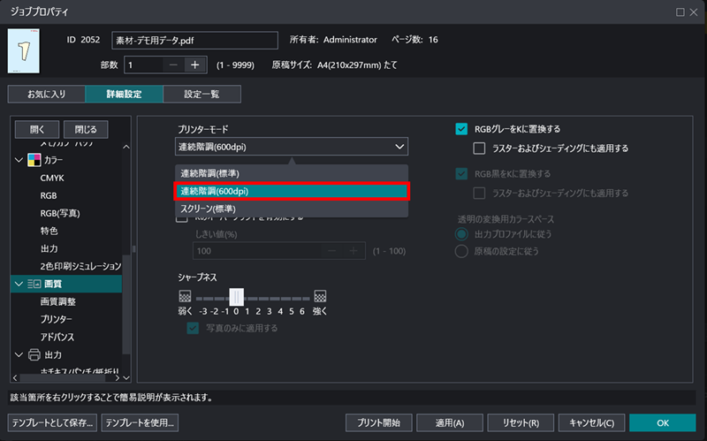Switch to the お気に入り tab
Image resolution: width=707 pixels, height=441 pixels.
(x=46, y=94)
